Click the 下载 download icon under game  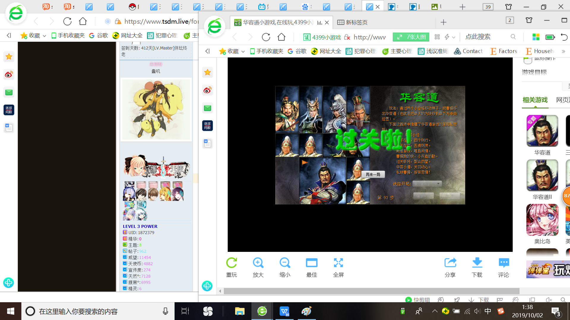477,263
